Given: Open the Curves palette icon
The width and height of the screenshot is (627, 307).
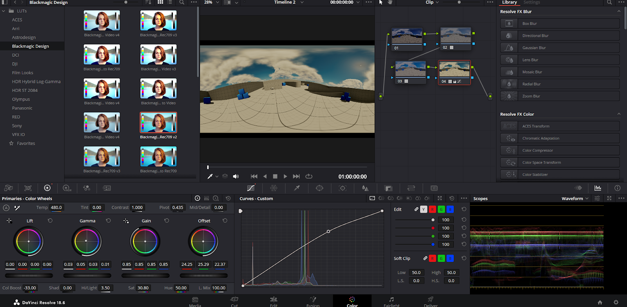Looking at the screenshot, I should pos(251,188).
